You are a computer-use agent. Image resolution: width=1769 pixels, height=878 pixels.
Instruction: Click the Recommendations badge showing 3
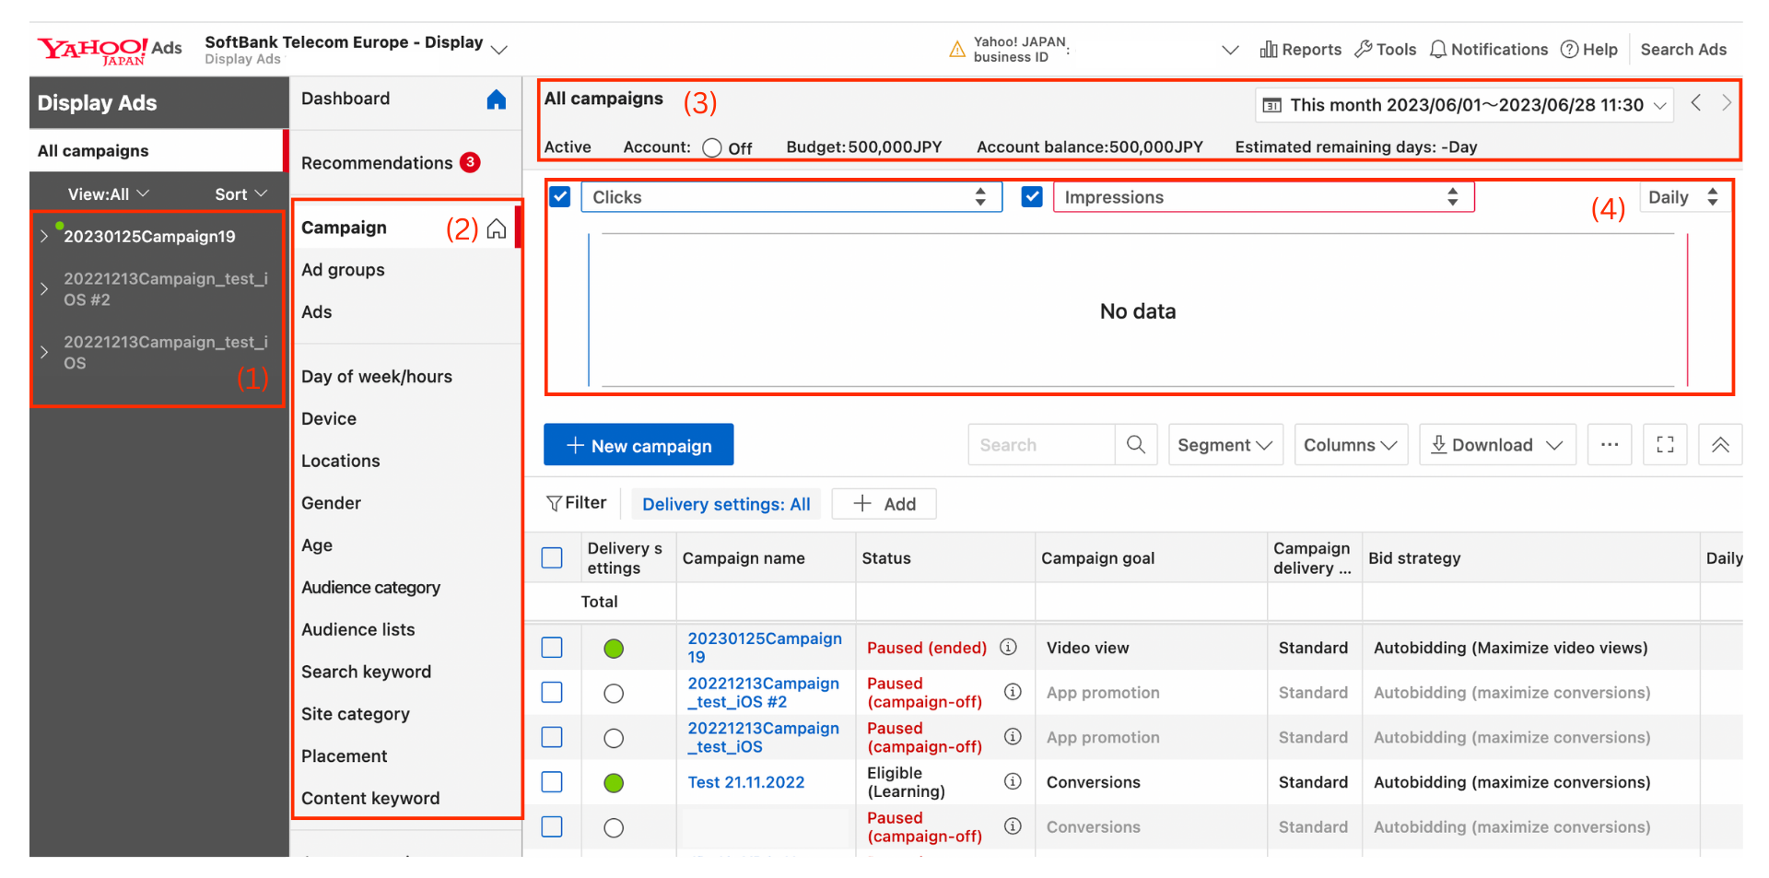(470, 162)
